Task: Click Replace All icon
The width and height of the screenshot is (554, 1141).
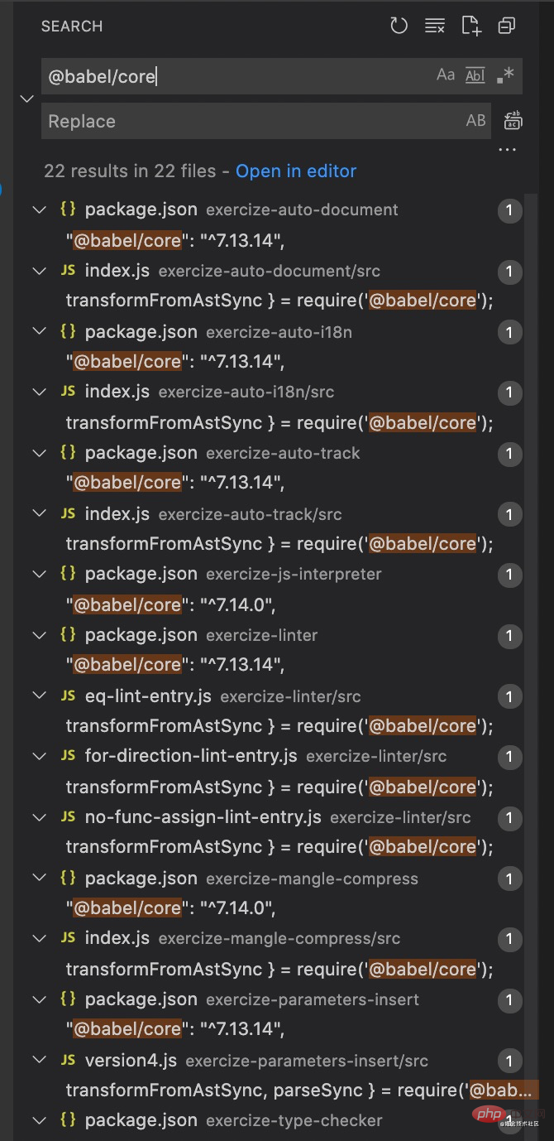Action: [x=513, y=121]
